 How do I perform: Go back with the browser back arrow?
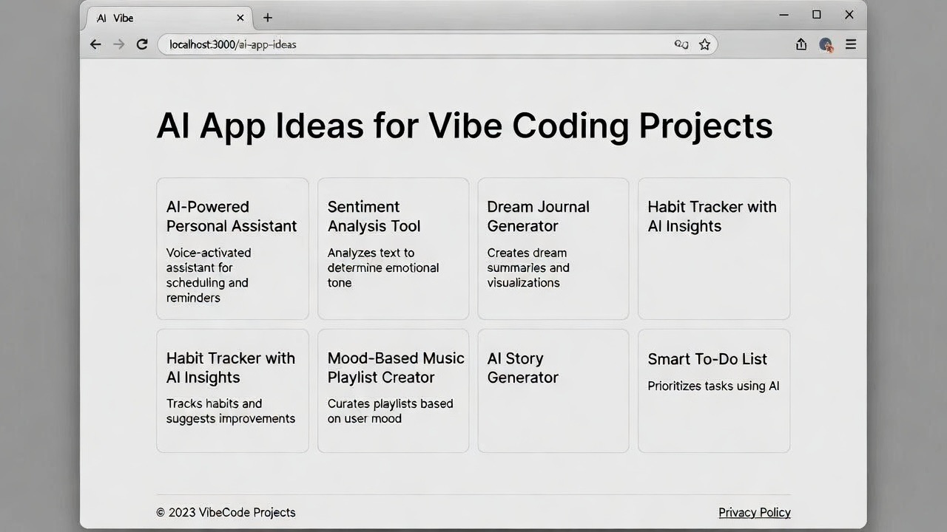(95, 44)
